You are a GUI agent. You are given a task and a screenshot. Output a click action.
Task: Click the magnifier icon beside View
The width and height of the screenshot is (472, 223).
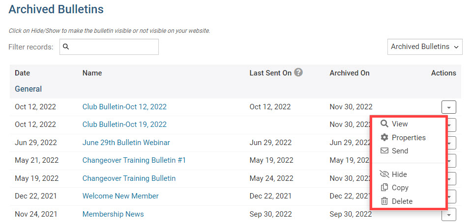point(384,124)
